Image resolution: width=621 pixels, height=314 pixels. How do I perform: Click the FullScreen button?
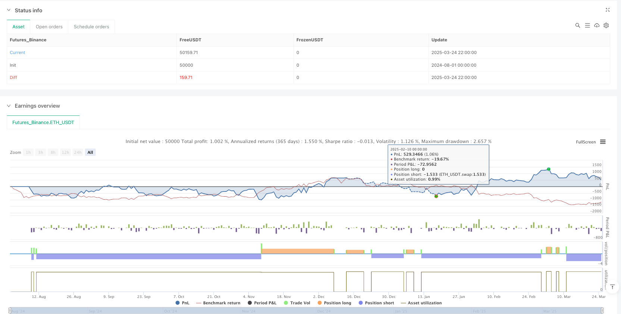pyautogui.click(x=586, y=142)
